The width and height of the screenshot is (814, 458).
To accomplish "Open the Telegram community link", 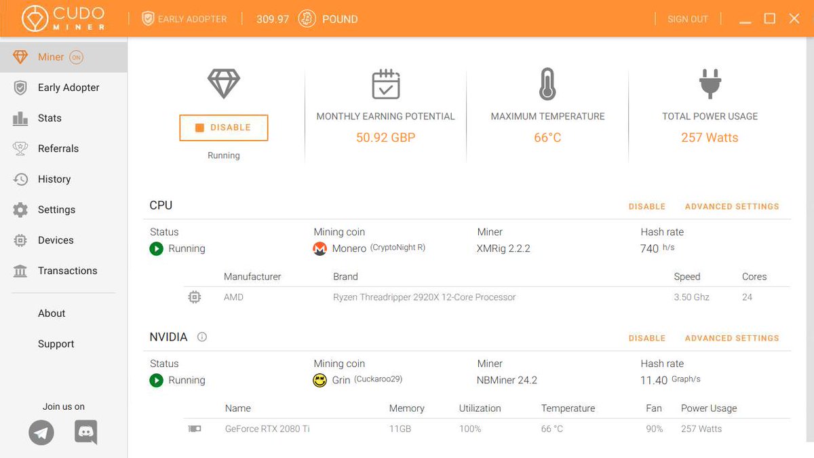I will click(41, 432).
